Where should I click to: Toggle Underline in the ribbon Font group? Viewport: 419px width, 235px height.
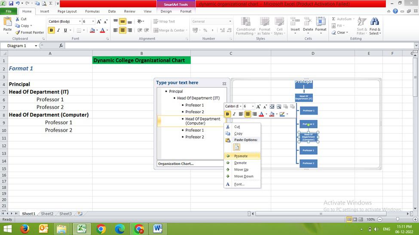pos(65,30)
